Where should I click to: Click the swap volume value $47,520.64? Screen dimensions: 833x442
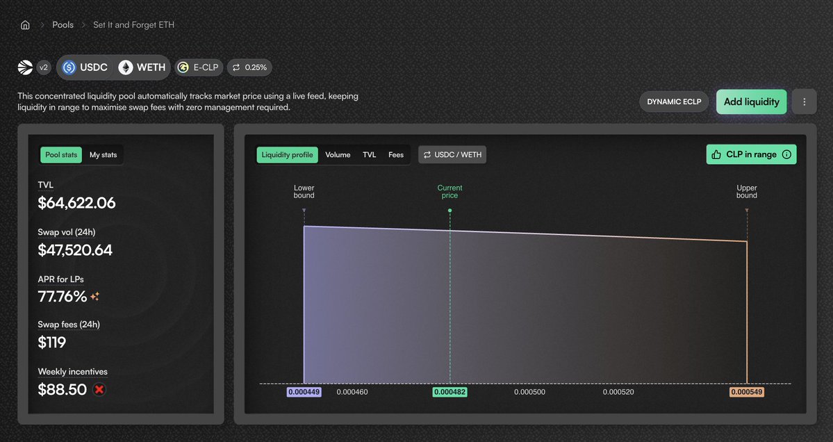[75, 250]
